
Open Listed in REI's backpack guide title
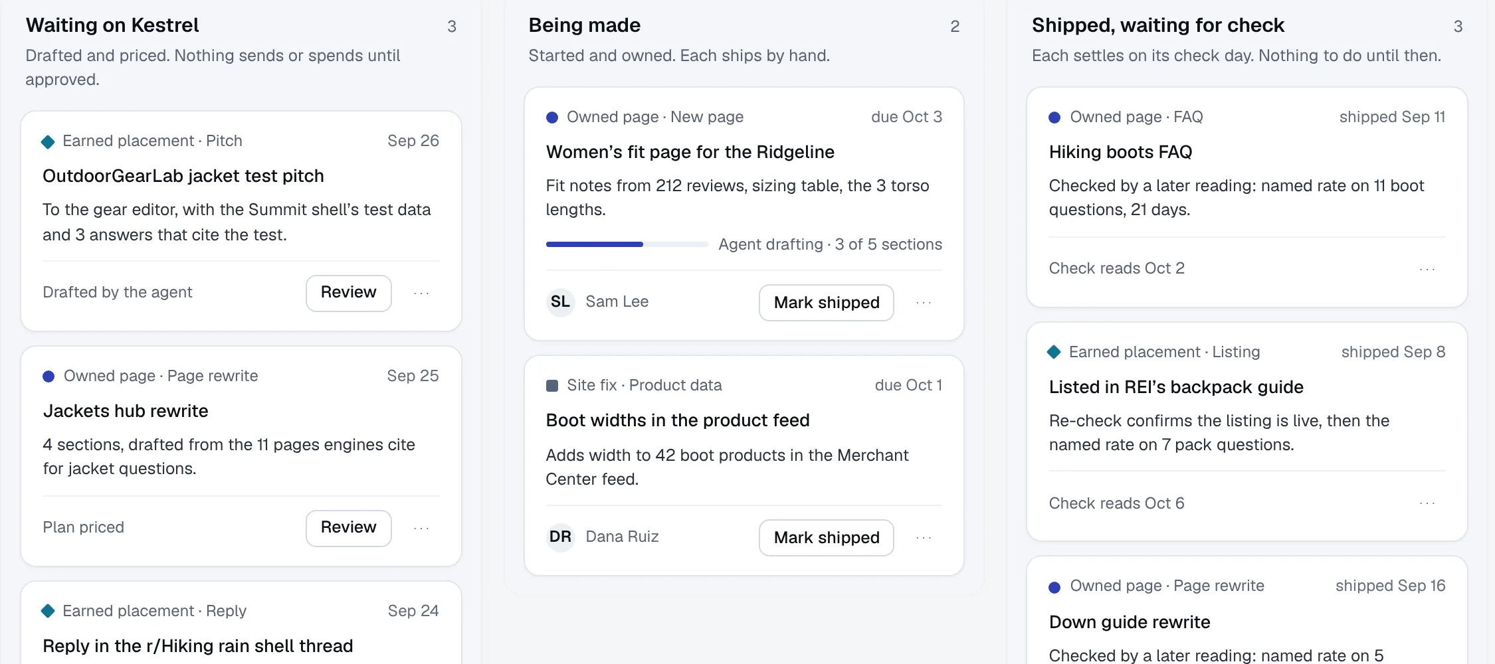coord(1176,387)
